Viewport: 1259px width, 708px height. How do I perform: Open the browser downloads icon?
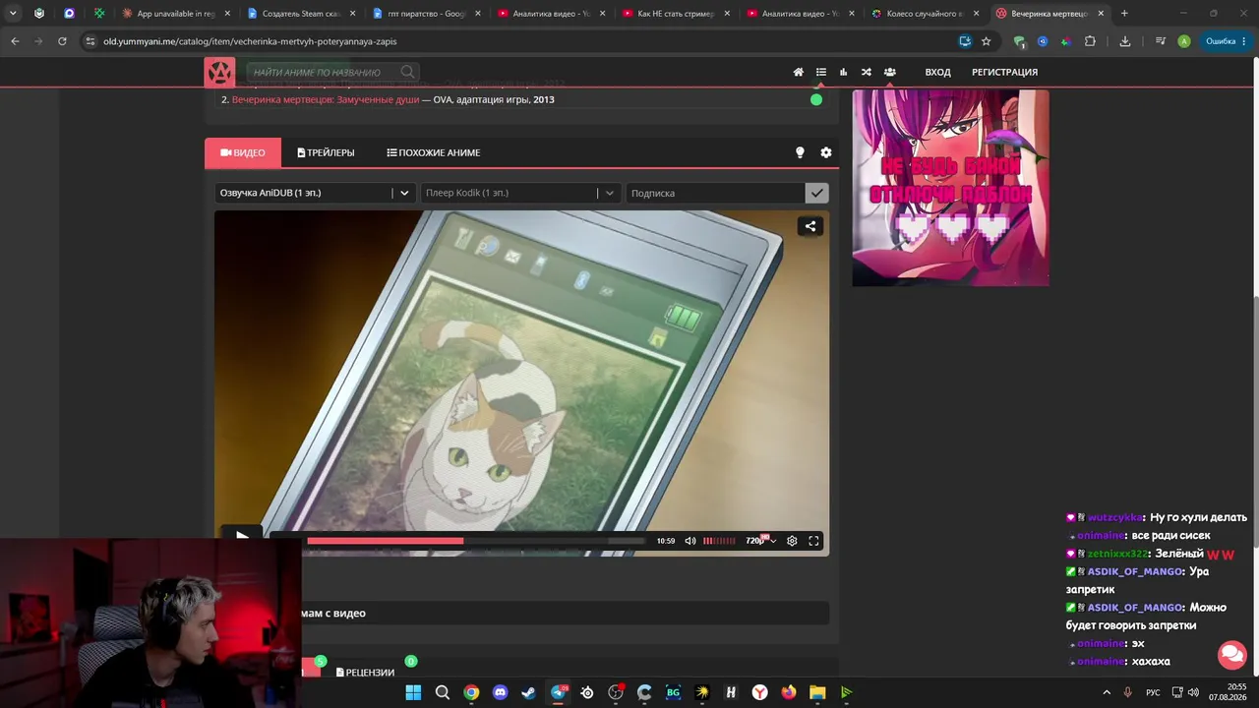1125,41
